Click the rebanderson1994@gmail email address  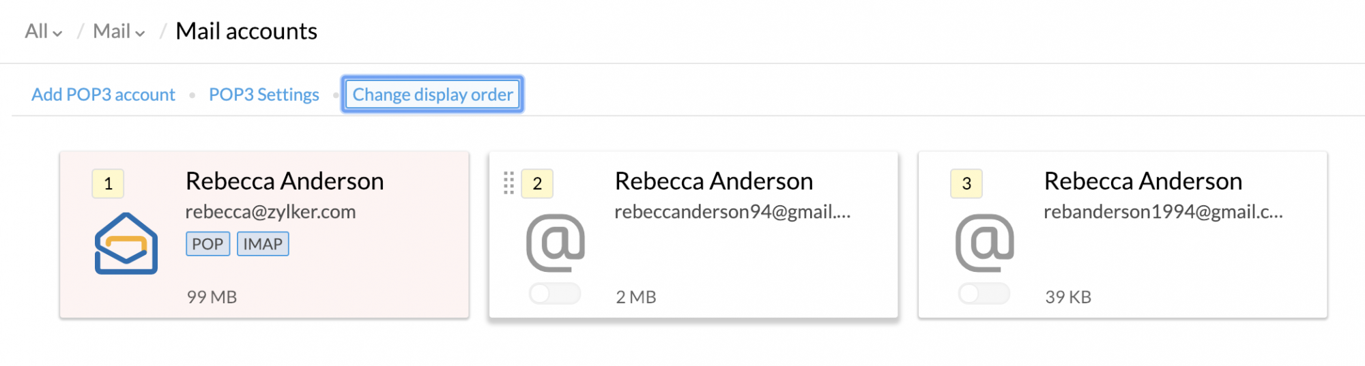pos(1163,212)
